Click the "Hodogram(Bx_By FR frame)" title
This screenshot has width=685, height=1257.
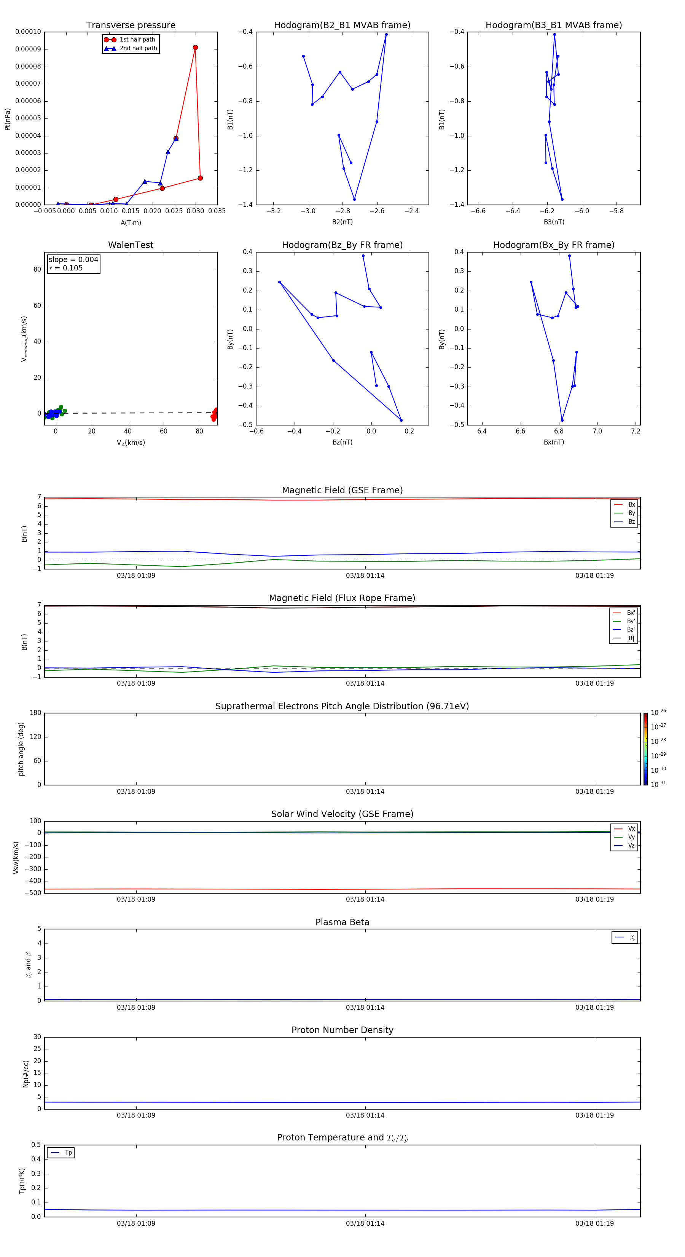click(x=554, y=245)
